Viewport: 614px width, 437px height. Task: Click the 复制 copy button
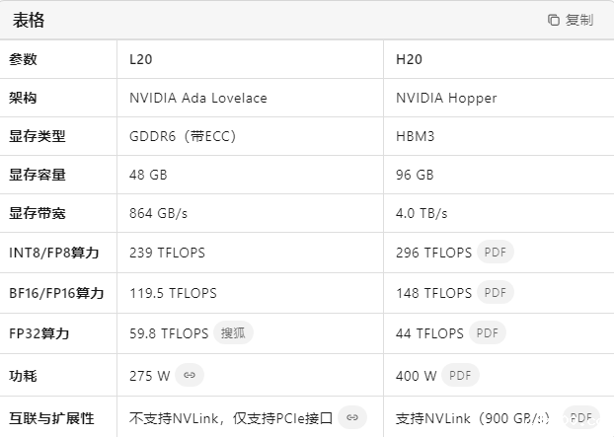tap(571, 20)
